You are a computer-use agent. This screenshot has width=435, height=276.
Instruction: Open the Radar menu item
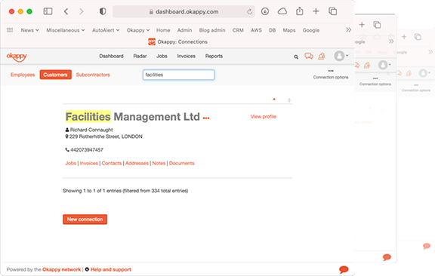[x=140, y=56]
